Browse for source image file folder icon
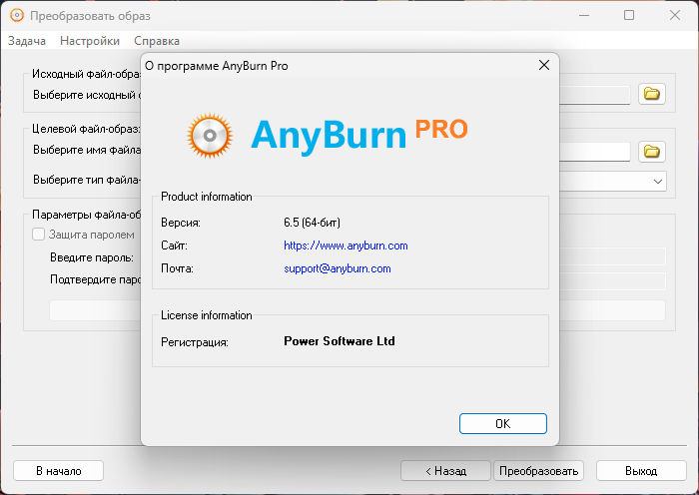Viewport: 699px width, 495px height. 652,94
